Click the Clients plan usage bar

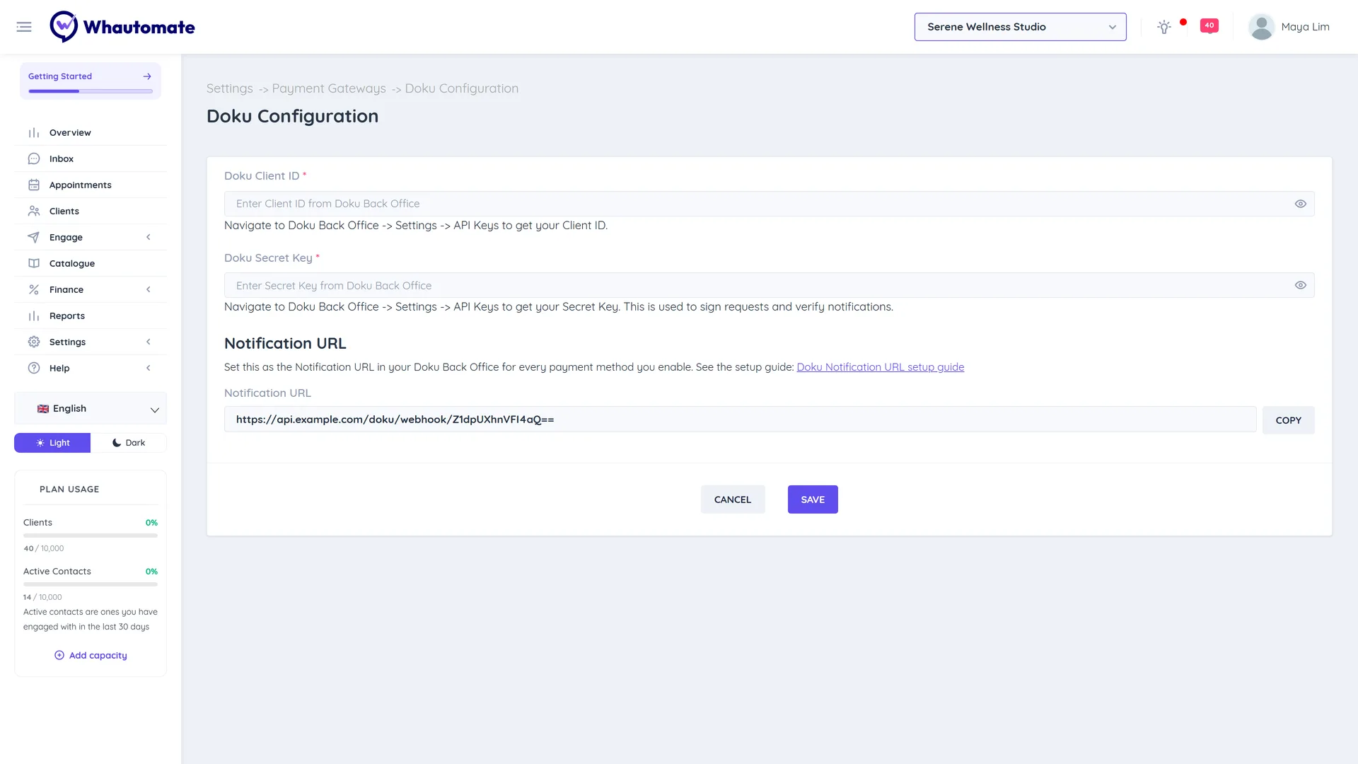91,536
